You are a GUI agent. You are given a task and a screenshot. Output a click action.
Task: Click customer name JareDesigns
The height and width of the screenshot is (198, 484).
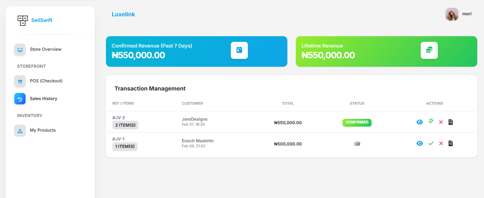[195, 119]
